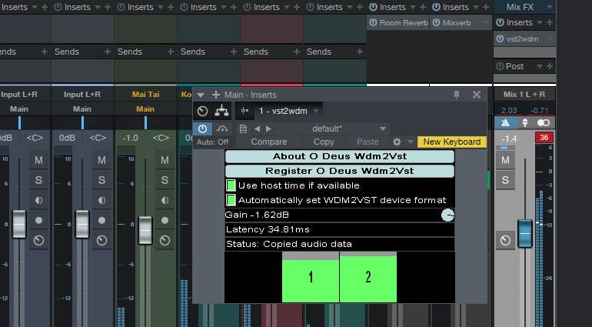Toggle the metronome icon on Main channel
The height and width of the screenshot is (327, 592).
tap(505, 123)
